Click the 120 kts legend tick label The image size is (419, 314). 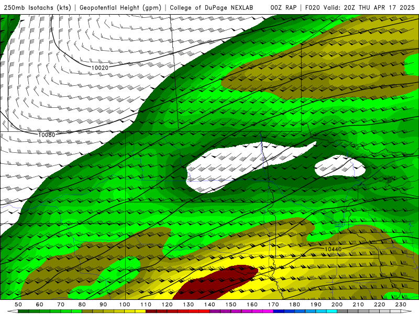click(167, 305)
